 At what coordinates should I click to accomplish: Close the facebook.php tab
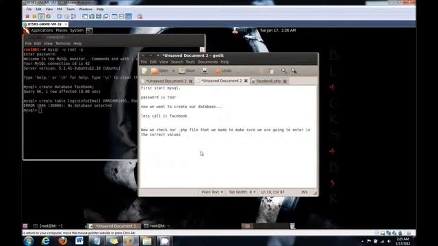pyautogui.click(x=285, y=81)
